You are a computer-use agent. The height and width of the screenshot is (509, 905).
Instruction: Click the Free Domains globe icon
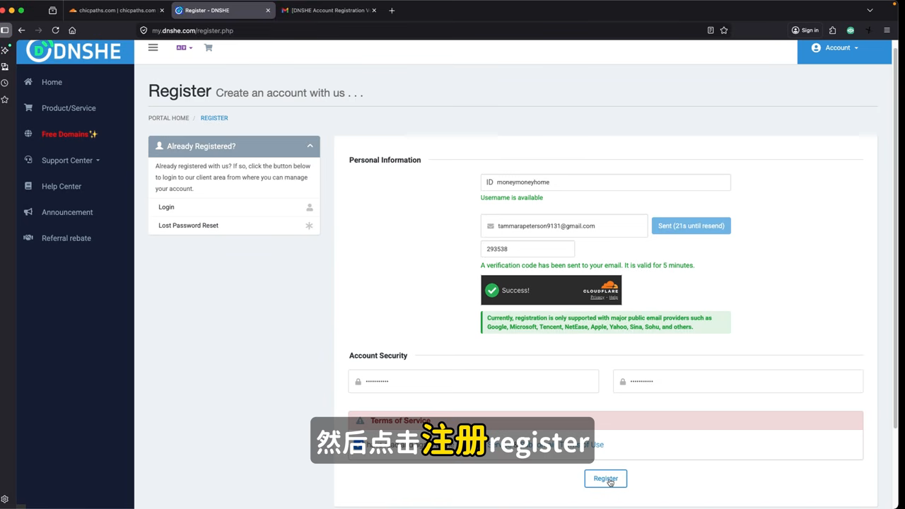pos(28,134)
